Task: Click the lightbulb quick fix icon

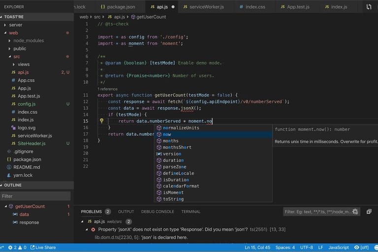Action: coord(101,121)
